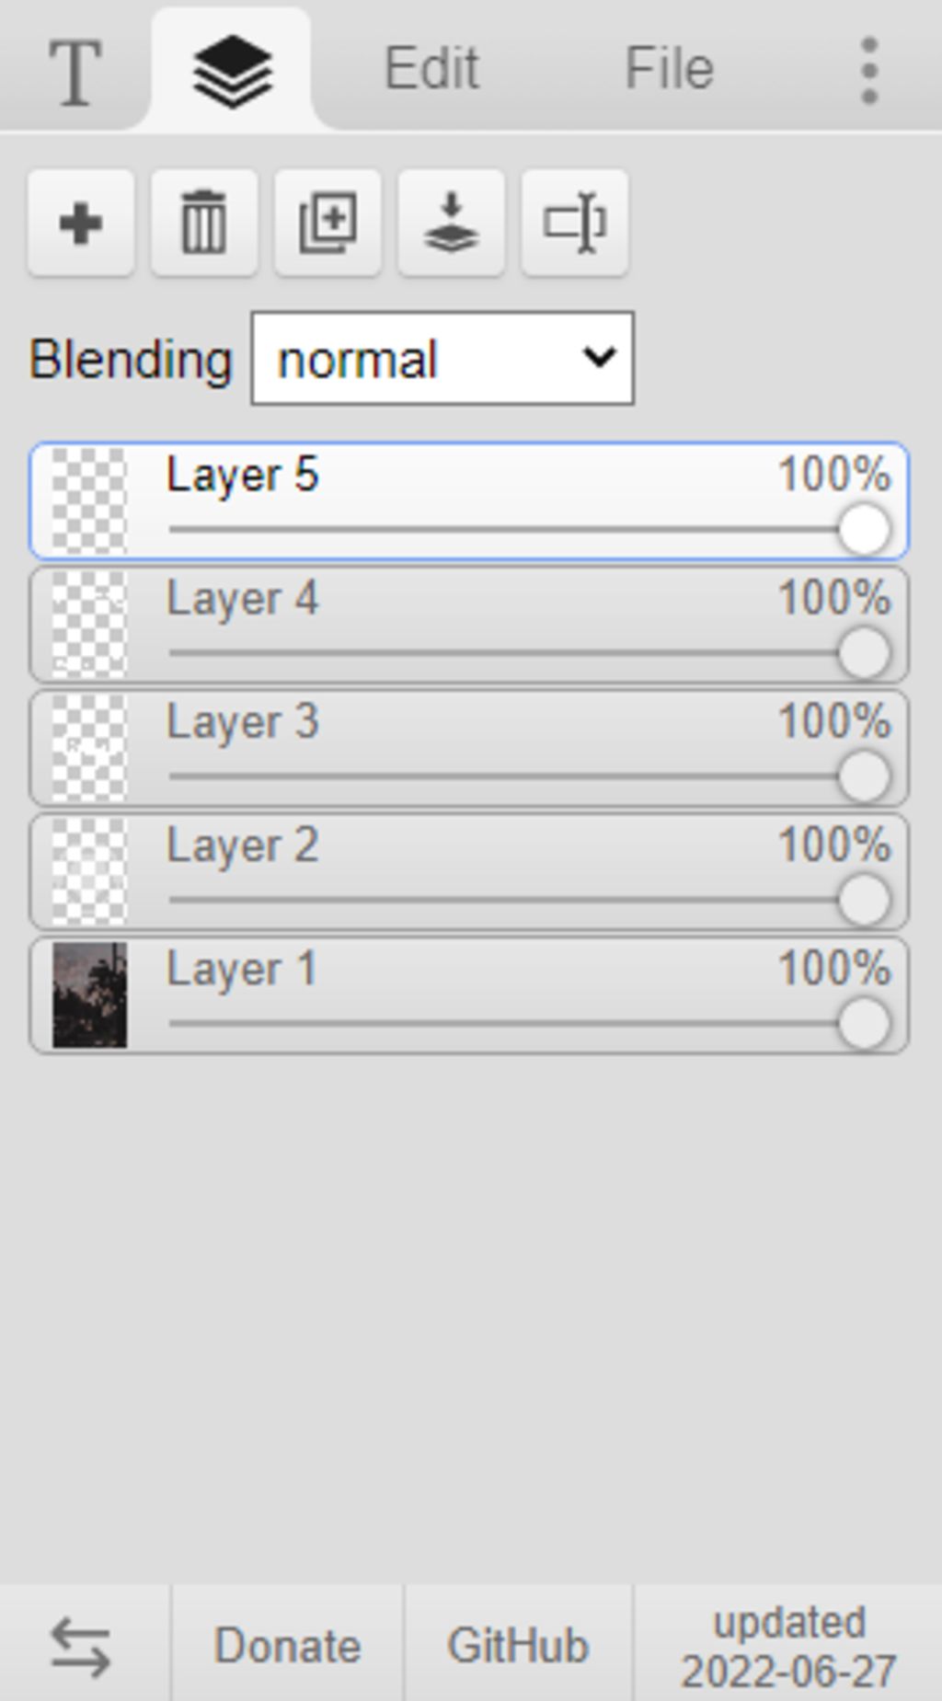The width and height of the screenshot is (942, 1701).
Task: Open the Edit tab
Action: [x=431, y=70]
